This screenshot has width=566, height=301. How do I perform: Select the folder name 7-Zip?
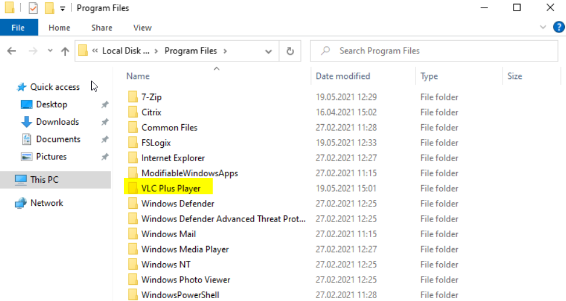pos(152,97)
